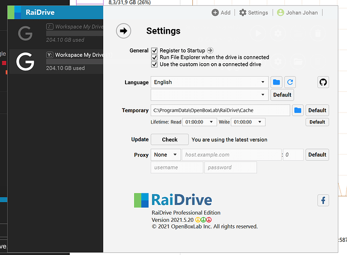Open the GitHub icon link
347x255 pixels.
tap(323, 82)
